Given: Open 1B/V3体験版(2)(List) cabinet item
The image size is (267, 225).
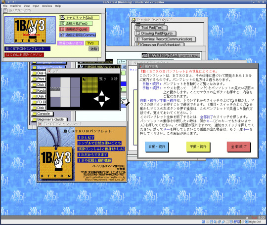Looking at the screenshot, I should (171, 56).
